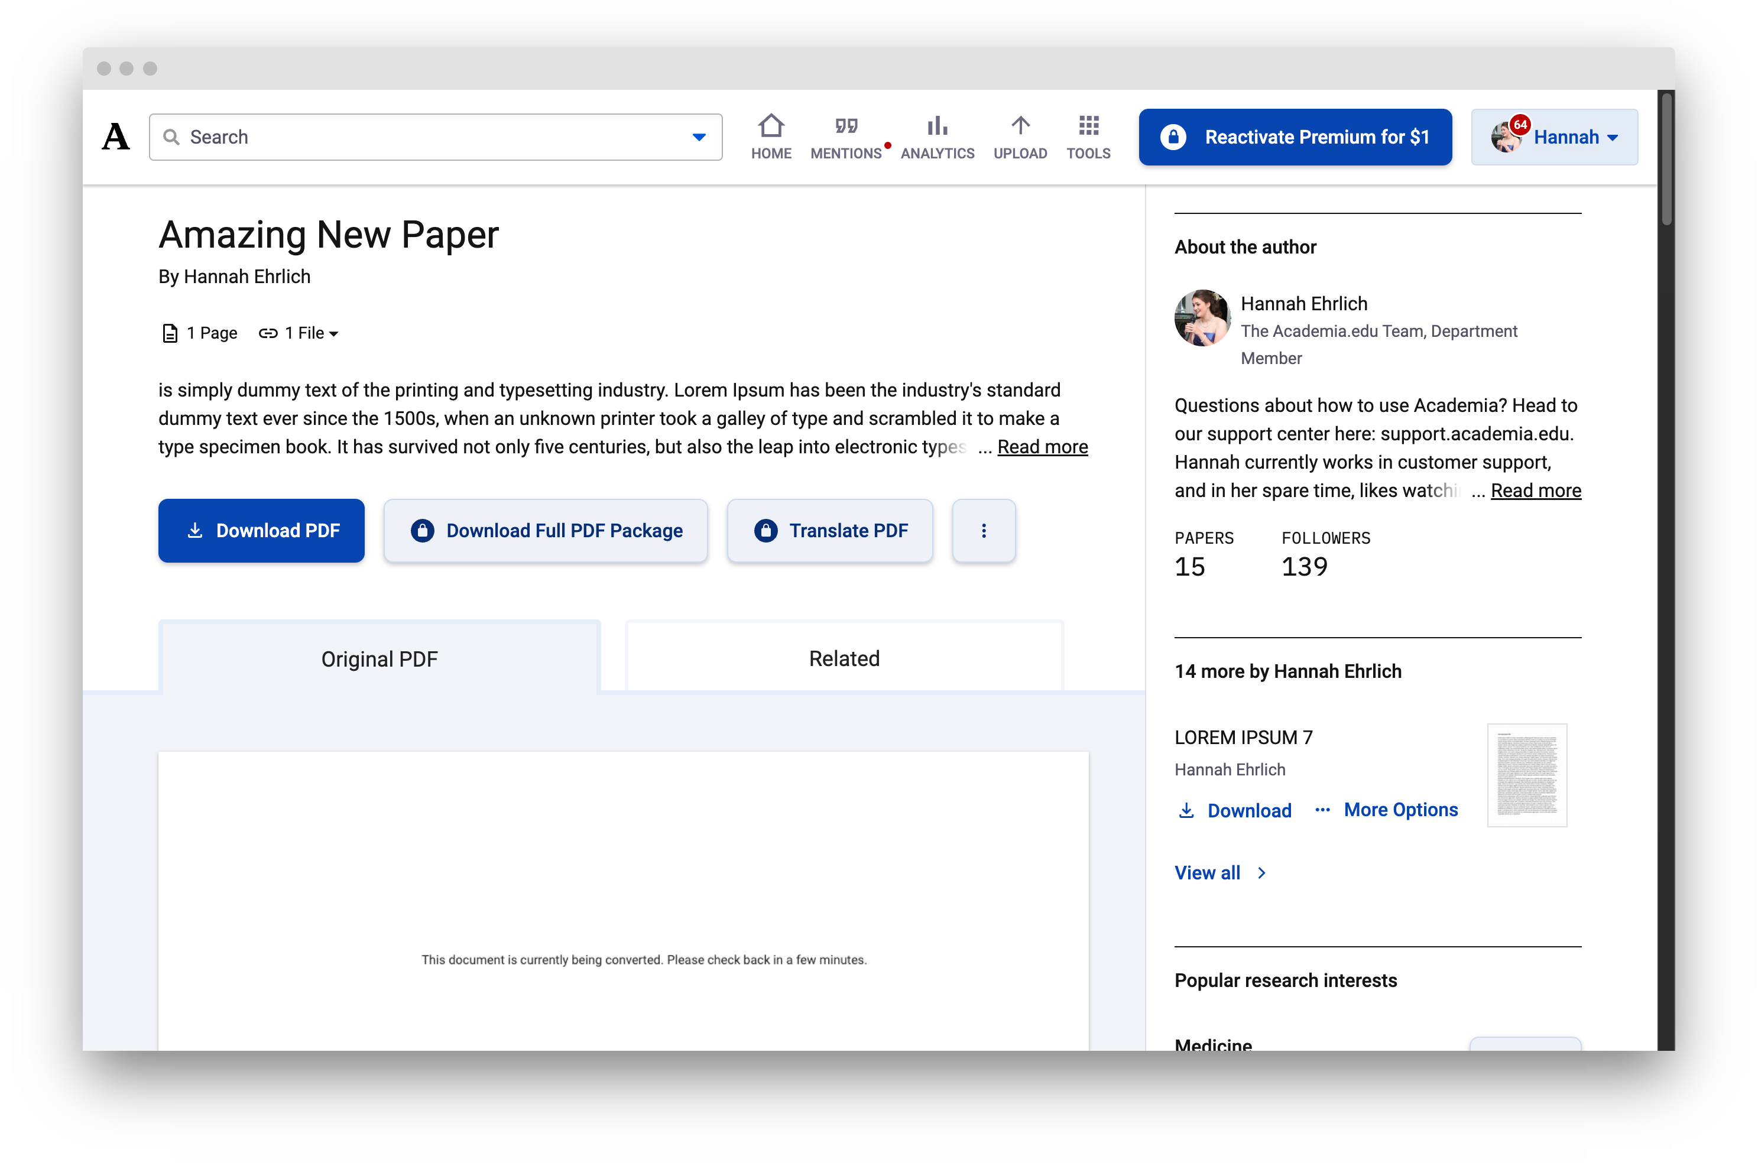This screenshot has width=1758, height=1169.
Task: Open the LOREM IPSUM 7 paper title
Action: coord(1243,738)
